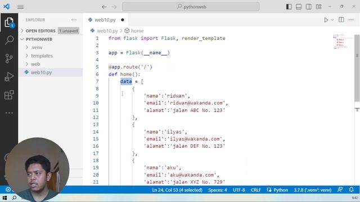Click web10.py in the breadcrumb
This screenshot has width=360, height=202.
(107, 31)
